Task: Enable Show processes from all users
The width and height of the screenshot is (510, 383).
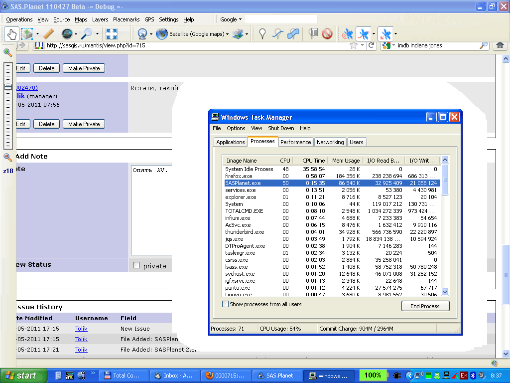Action: tap(226, 304)
